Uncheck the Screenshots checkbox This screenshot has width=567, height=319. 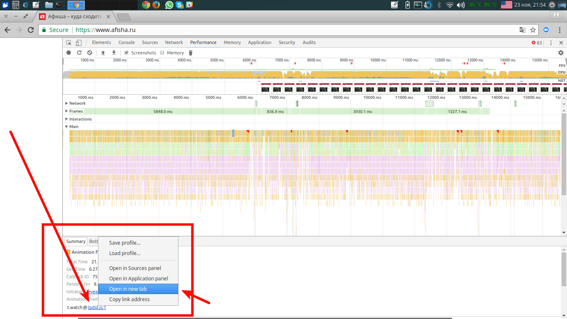pyautogui.click(x=126, y=53)
